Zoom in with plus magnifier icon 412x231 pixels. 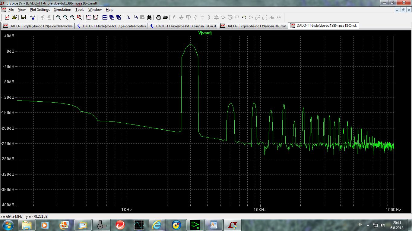click(x=59, y=17)
